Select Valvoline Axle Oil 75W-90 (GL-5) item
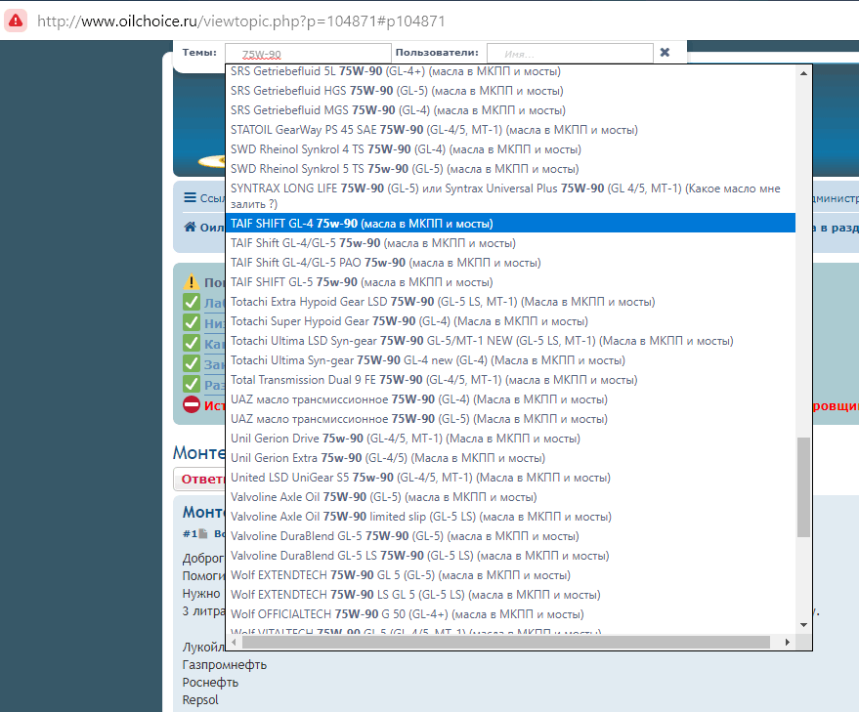Viewport: 859px width, 712px height. (x=510, y=497)
